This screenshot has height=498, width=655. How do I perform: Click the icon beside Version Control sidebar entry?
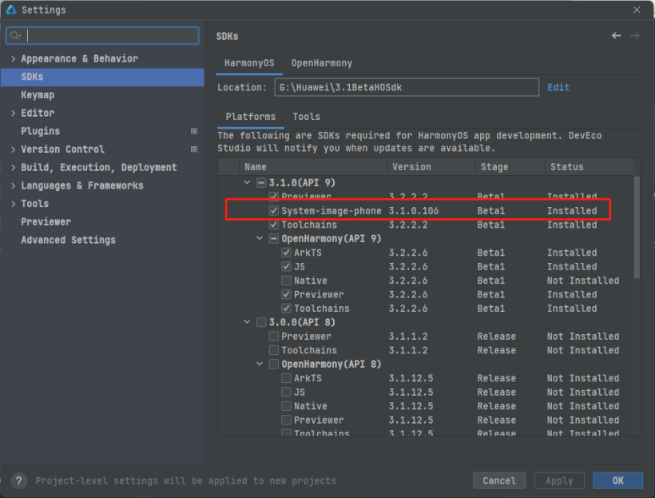[193, 149]
